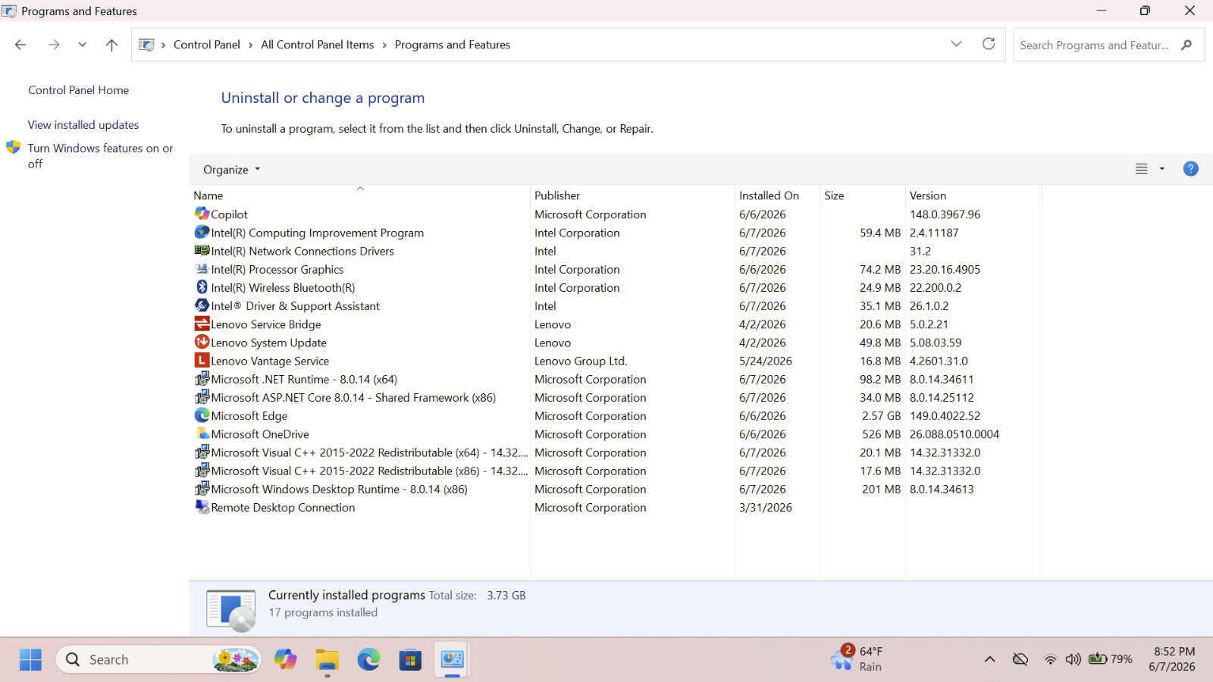Sort by the Publisher column header
The height and width of the screenshot is (682, 1213).
(x=632, y=196)
